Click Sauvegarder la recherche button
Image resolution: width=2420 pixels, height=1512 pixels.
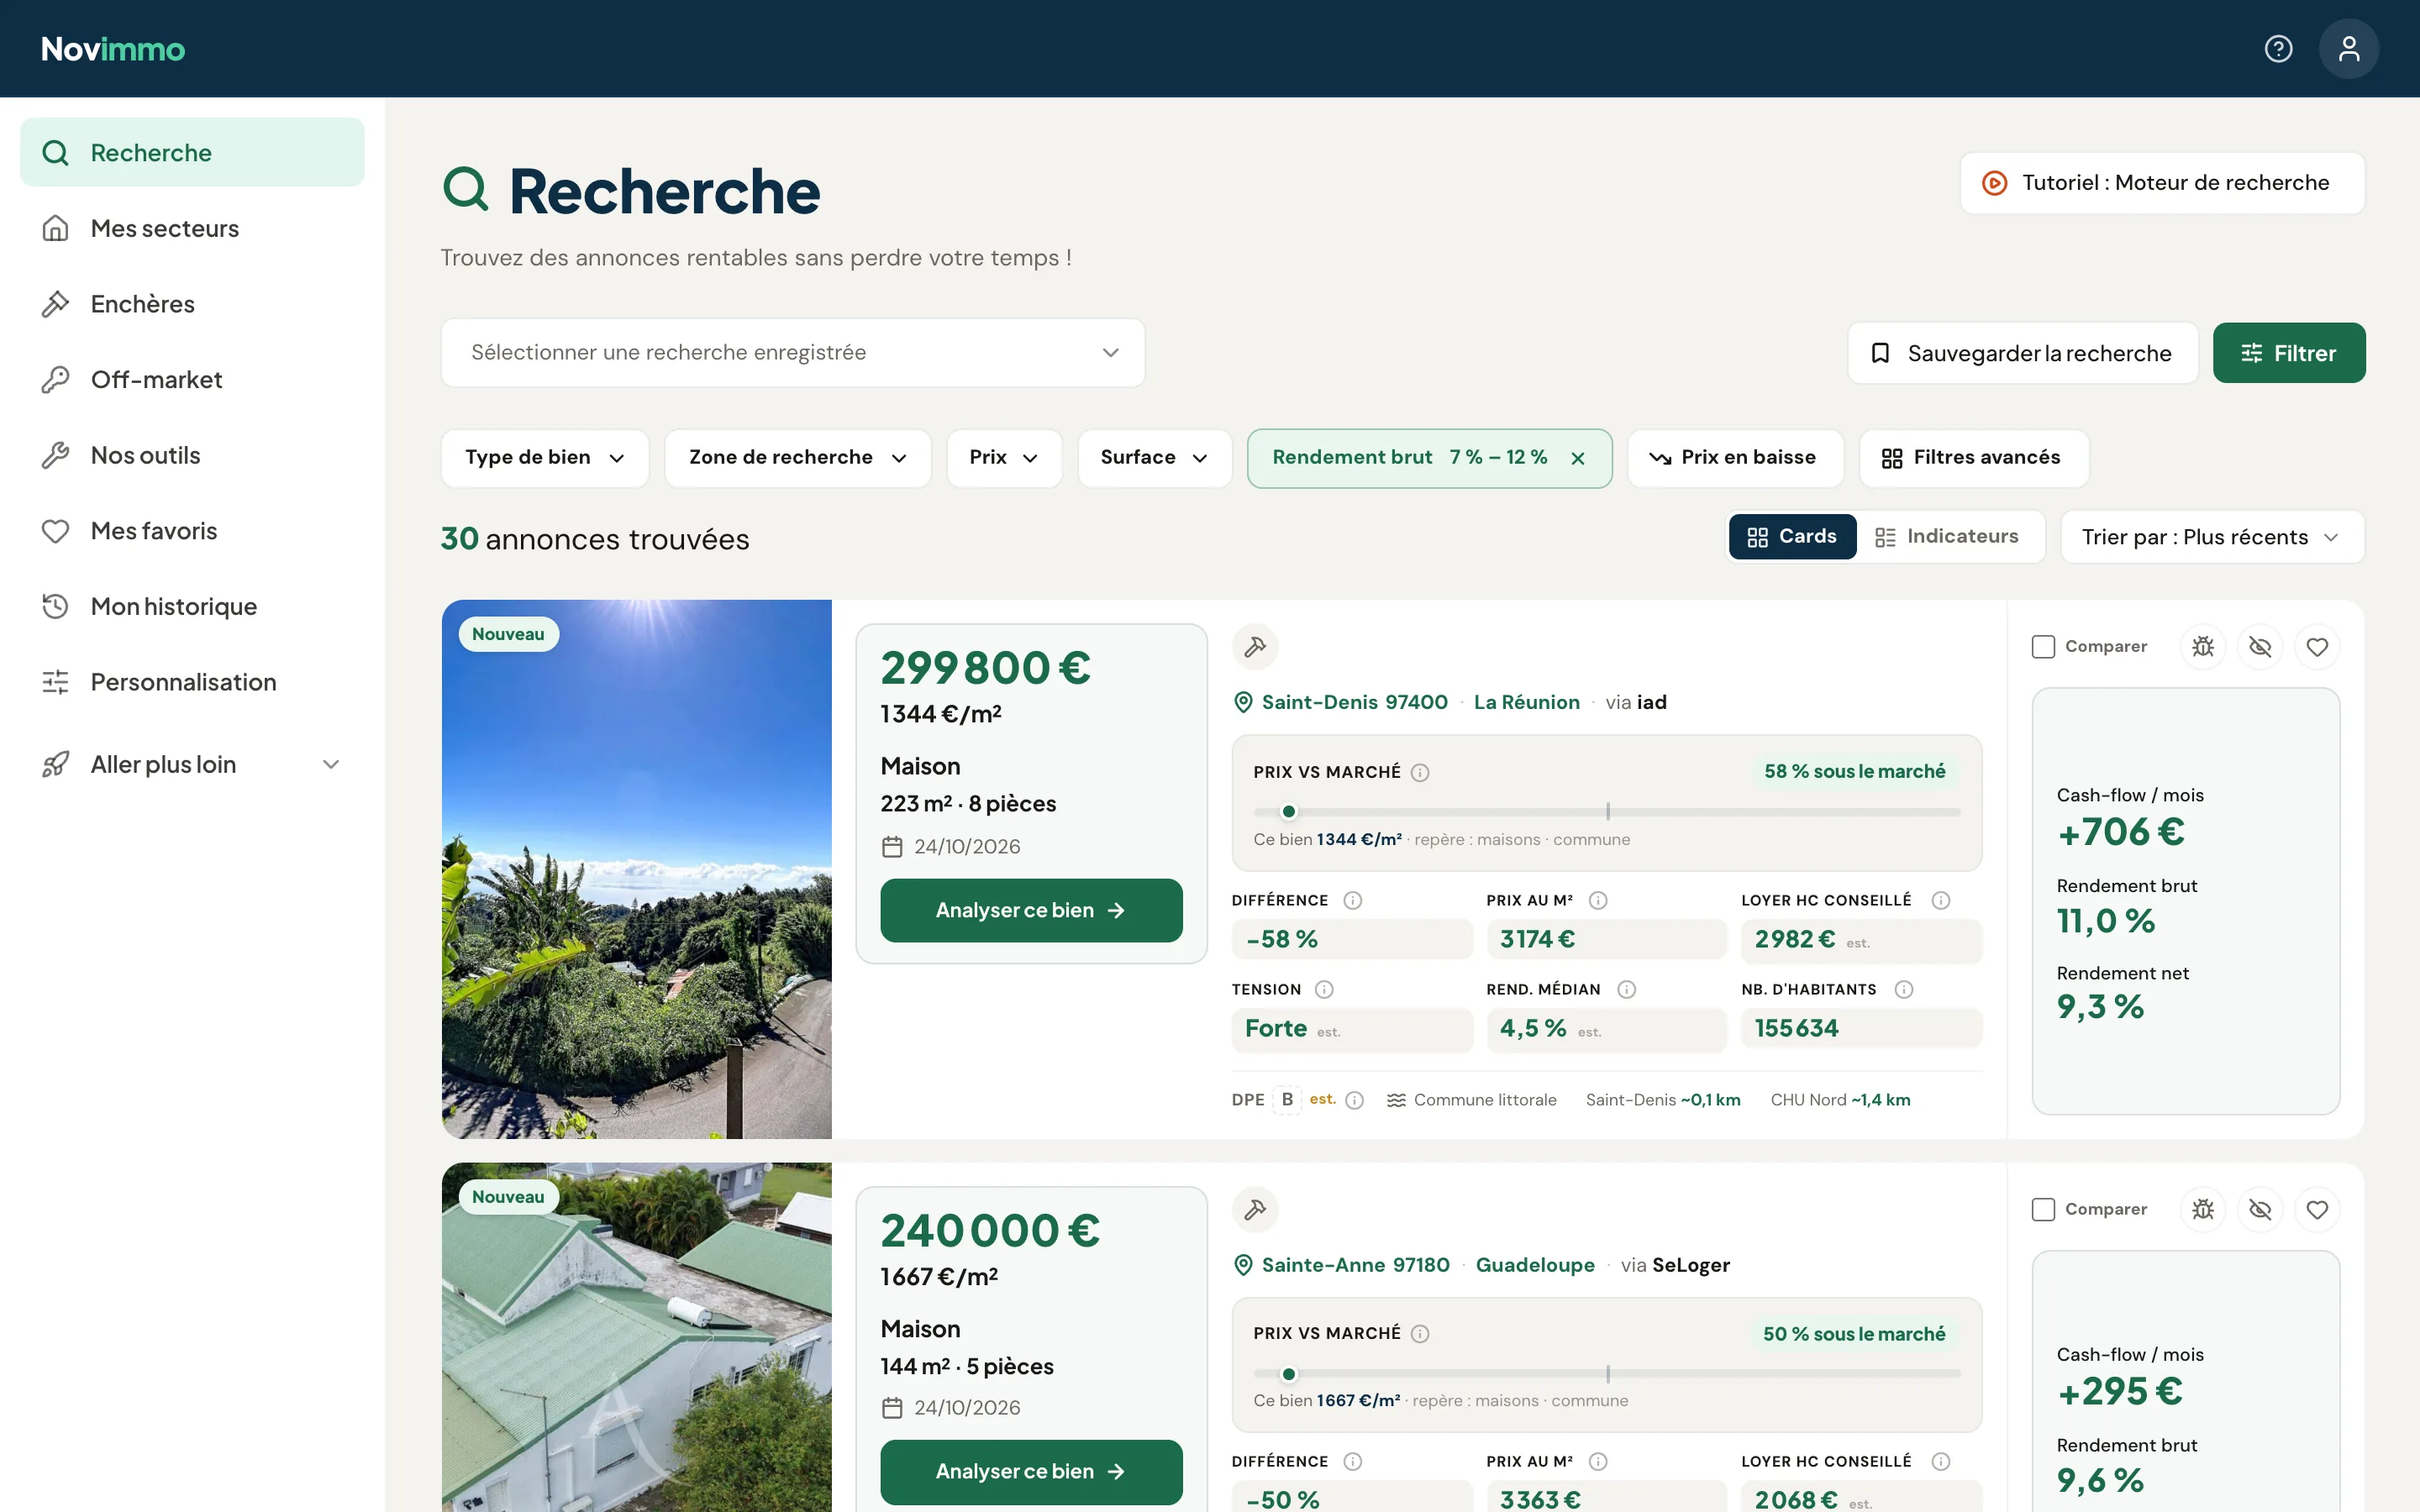pos(2022,353)
